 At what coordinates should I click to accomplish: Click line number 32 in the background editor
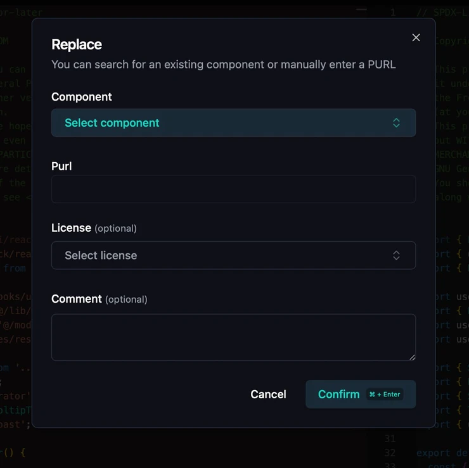tap(390, 453)
